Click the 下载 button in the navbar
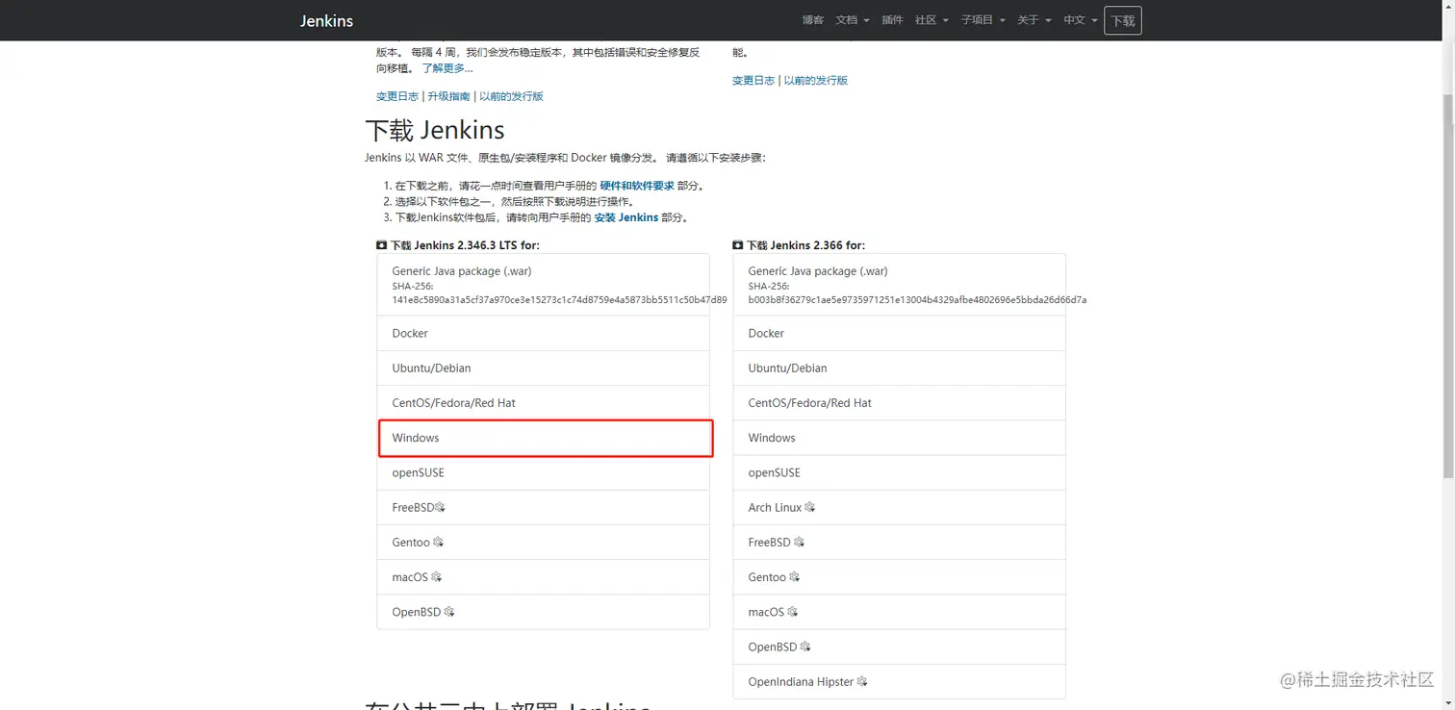This screenshot has width=1455, height=710. (1123, 20)
